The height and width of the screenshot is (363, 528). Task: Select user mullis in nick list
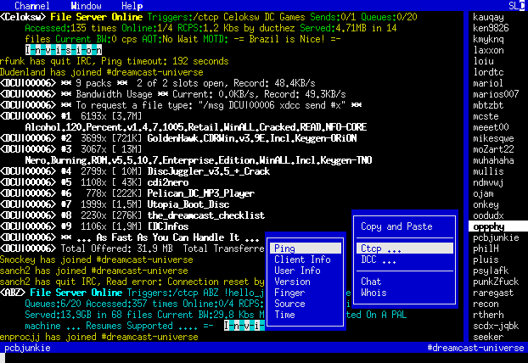488,171
